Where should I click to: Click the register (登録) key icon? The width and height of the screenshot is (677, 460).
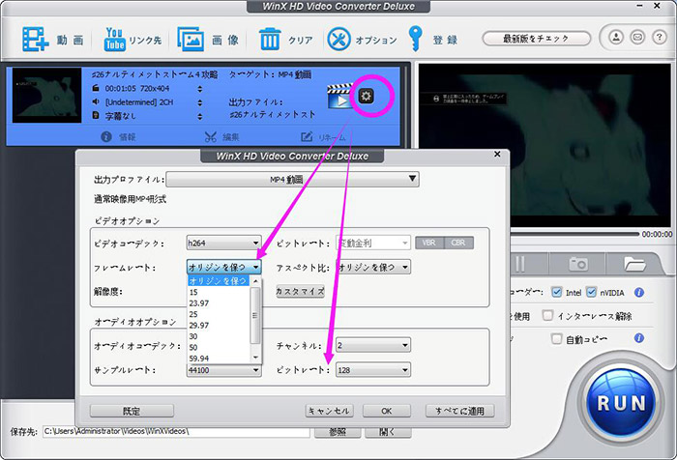click(415, 39)
